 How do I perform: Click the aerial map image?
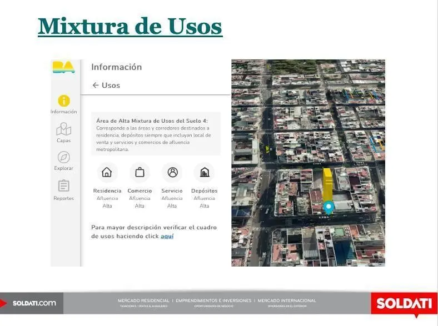pyautogui.click(x=308, y=163)
